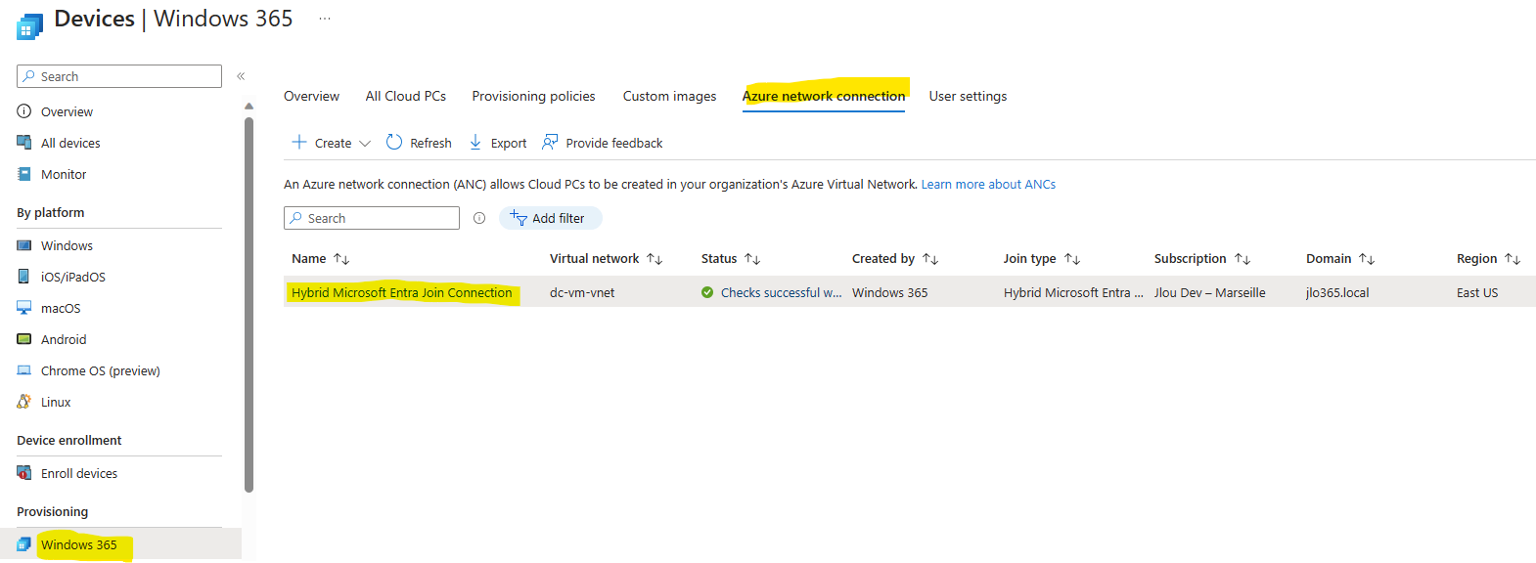Open the User settings tab
The height and width of the screenshot is (563, 1536).
click(968, 96)
